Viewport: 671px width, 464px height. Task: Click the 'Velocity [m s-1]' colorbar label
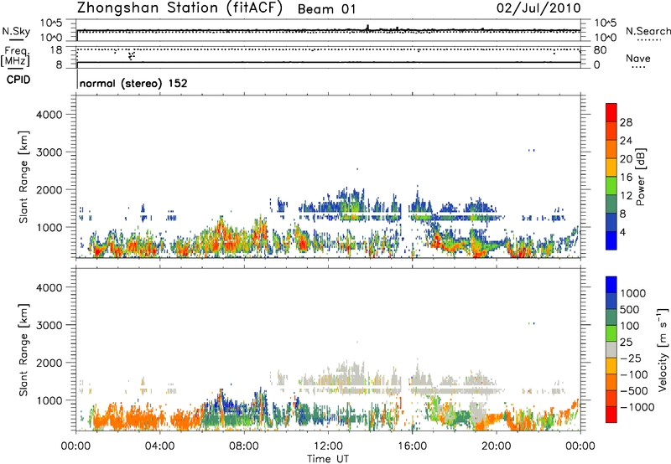[x=663, y=349]
